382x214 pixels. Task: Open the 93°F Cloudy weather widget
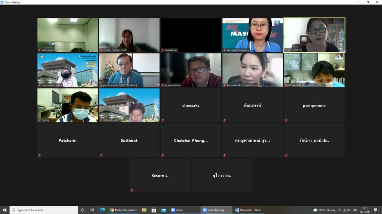324,210
